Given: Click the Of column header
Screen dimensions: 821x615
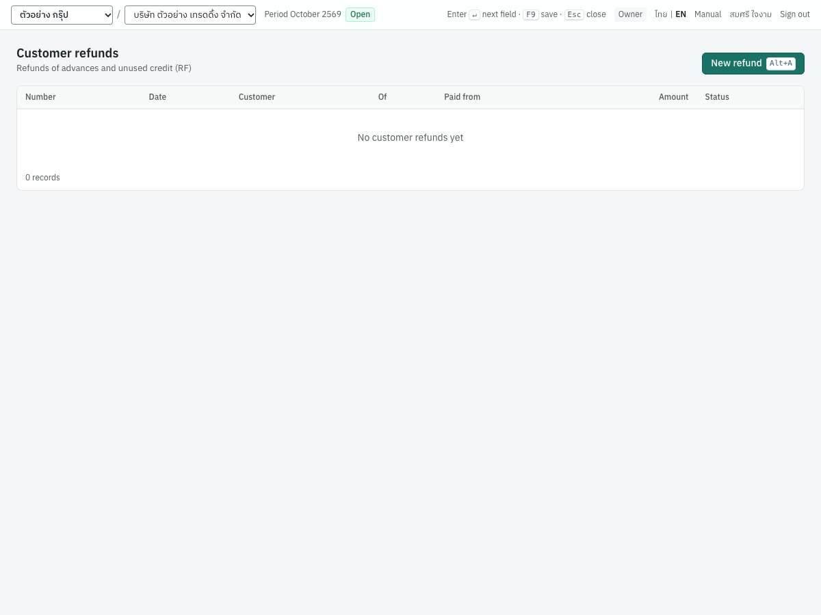Looking at the screenshot, I should (382, 97).
